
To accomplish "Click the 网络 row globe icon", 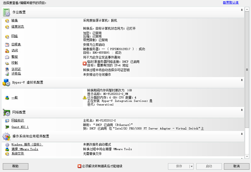I will 7,37.
